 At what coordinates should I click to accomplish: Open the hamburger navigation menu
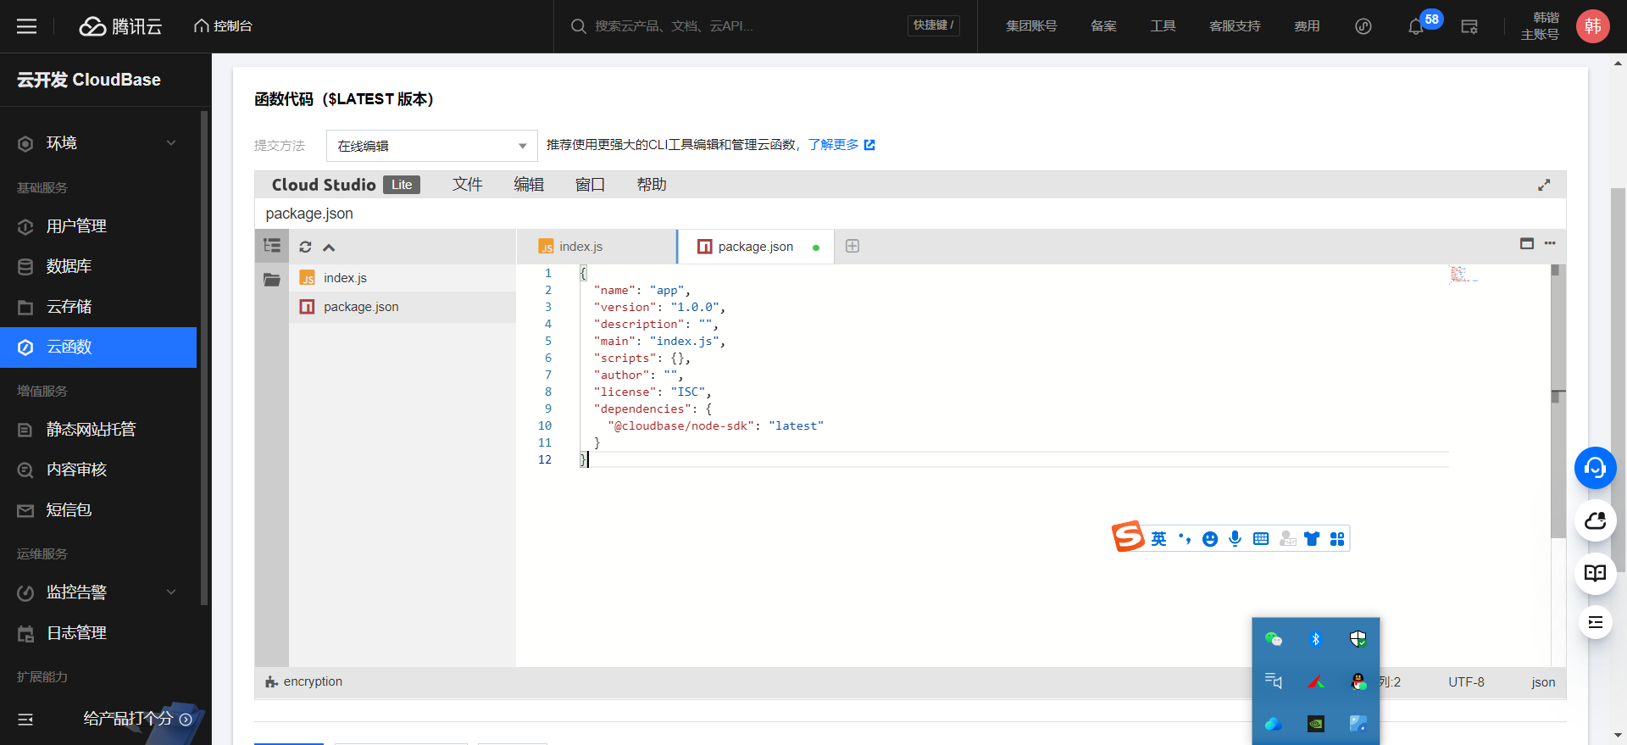click(x=26, y=26)
